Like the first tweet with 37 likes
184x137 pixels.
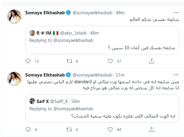point(111,61)
